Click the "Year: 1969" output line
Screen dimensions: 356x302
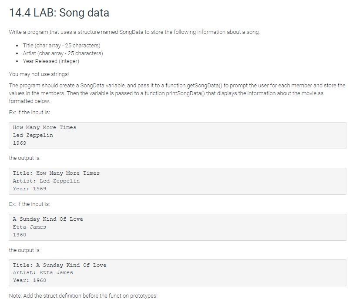point(30,189)
